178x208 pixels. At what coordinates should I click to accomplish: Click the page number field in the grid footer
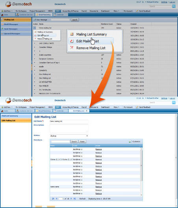[61, 199]
